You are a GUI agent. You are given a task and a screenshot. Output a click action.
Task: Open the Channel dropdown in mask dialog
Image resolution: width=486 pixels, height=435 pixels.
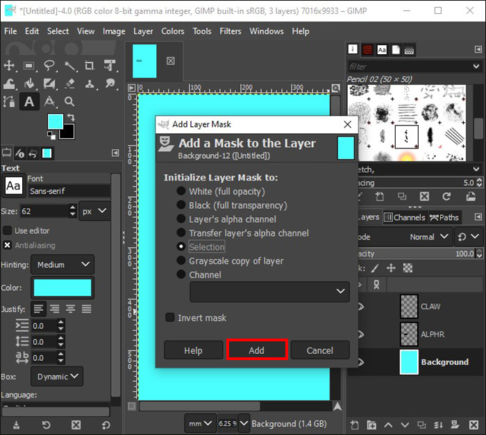pos(269,291)
